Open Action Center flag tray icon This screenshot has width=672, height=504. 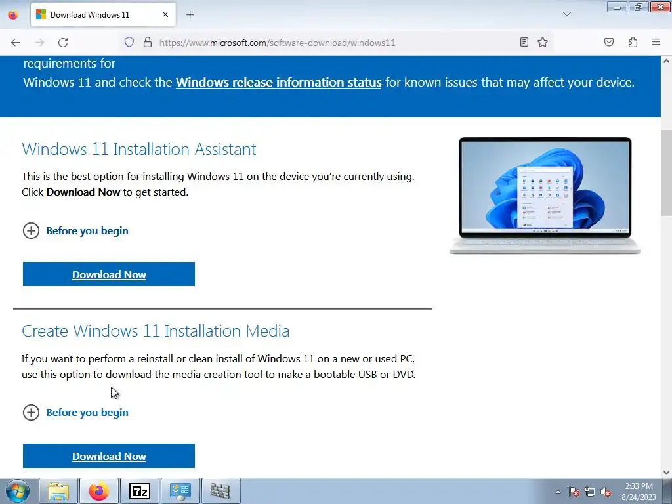click(x=574, y=492)
